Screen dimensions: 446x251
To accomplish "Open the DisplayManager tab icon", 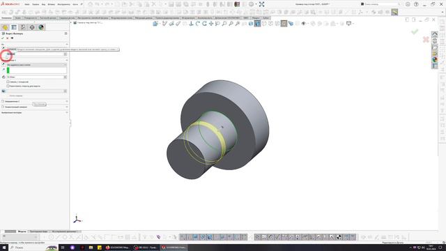I will point(41,27).
